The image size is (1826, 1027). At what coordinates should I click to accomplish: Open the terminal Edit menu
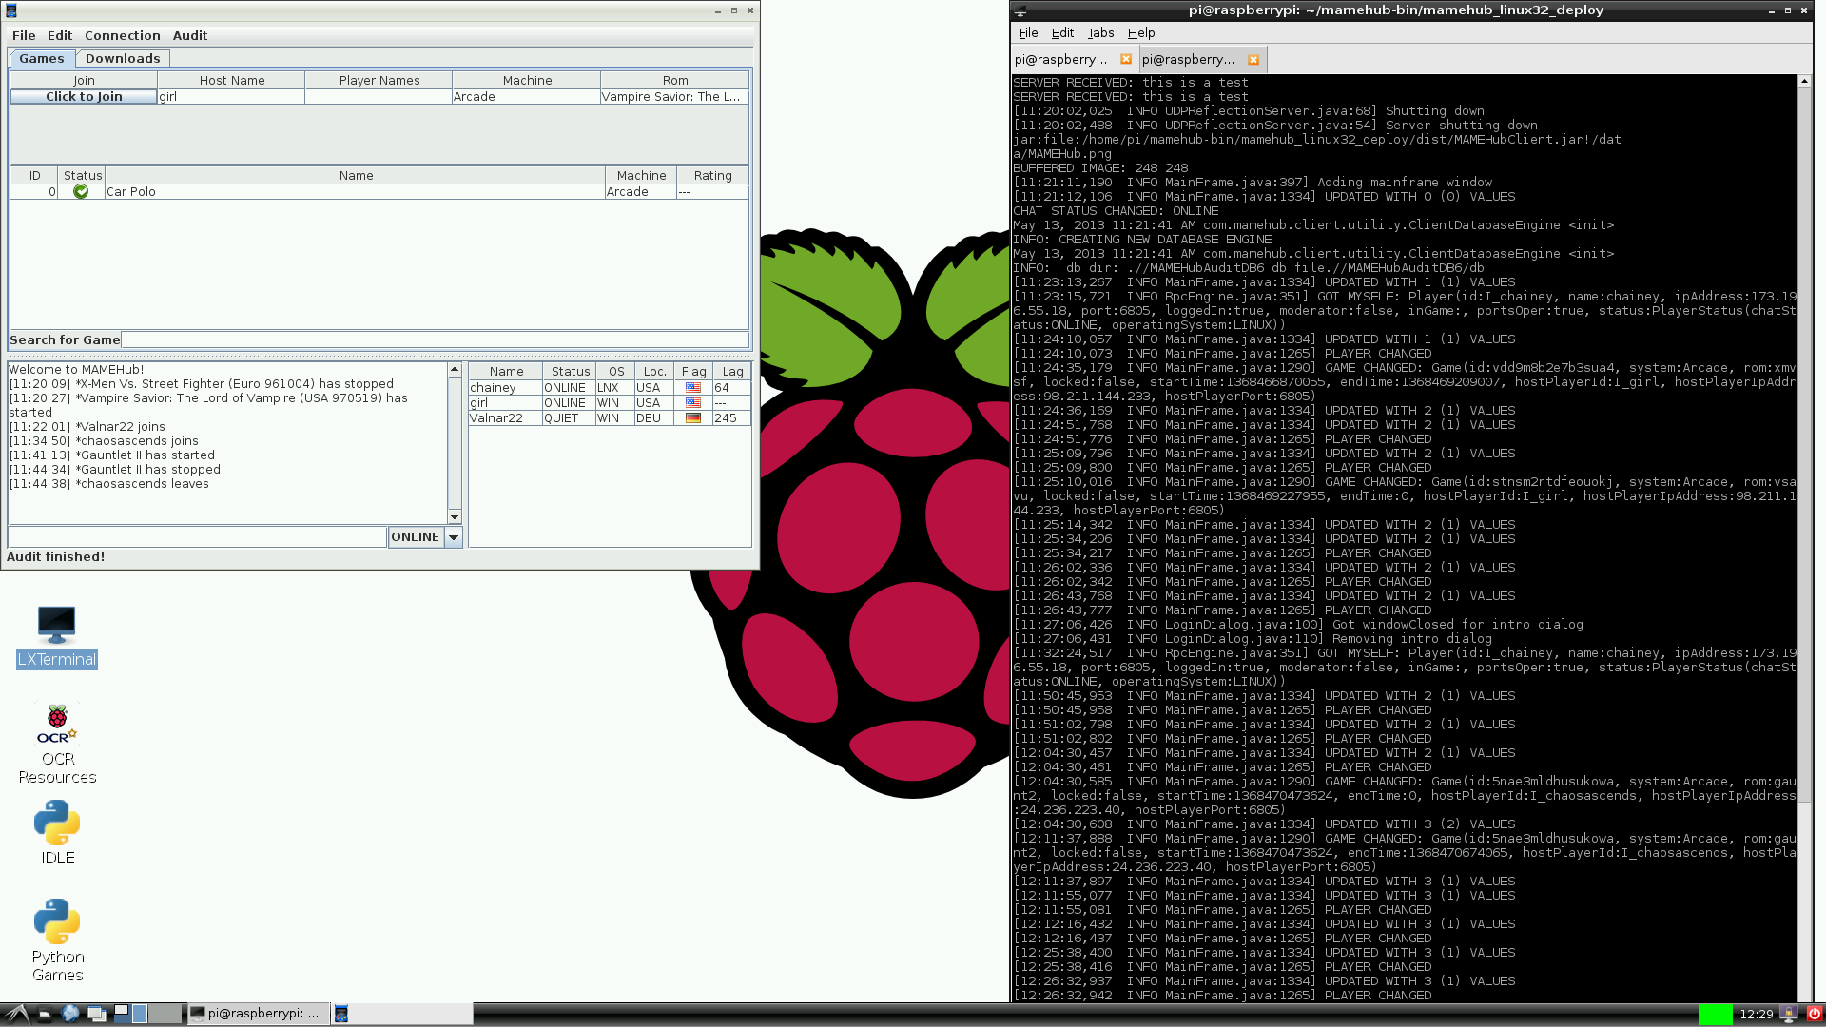[x=1062, y=32]
